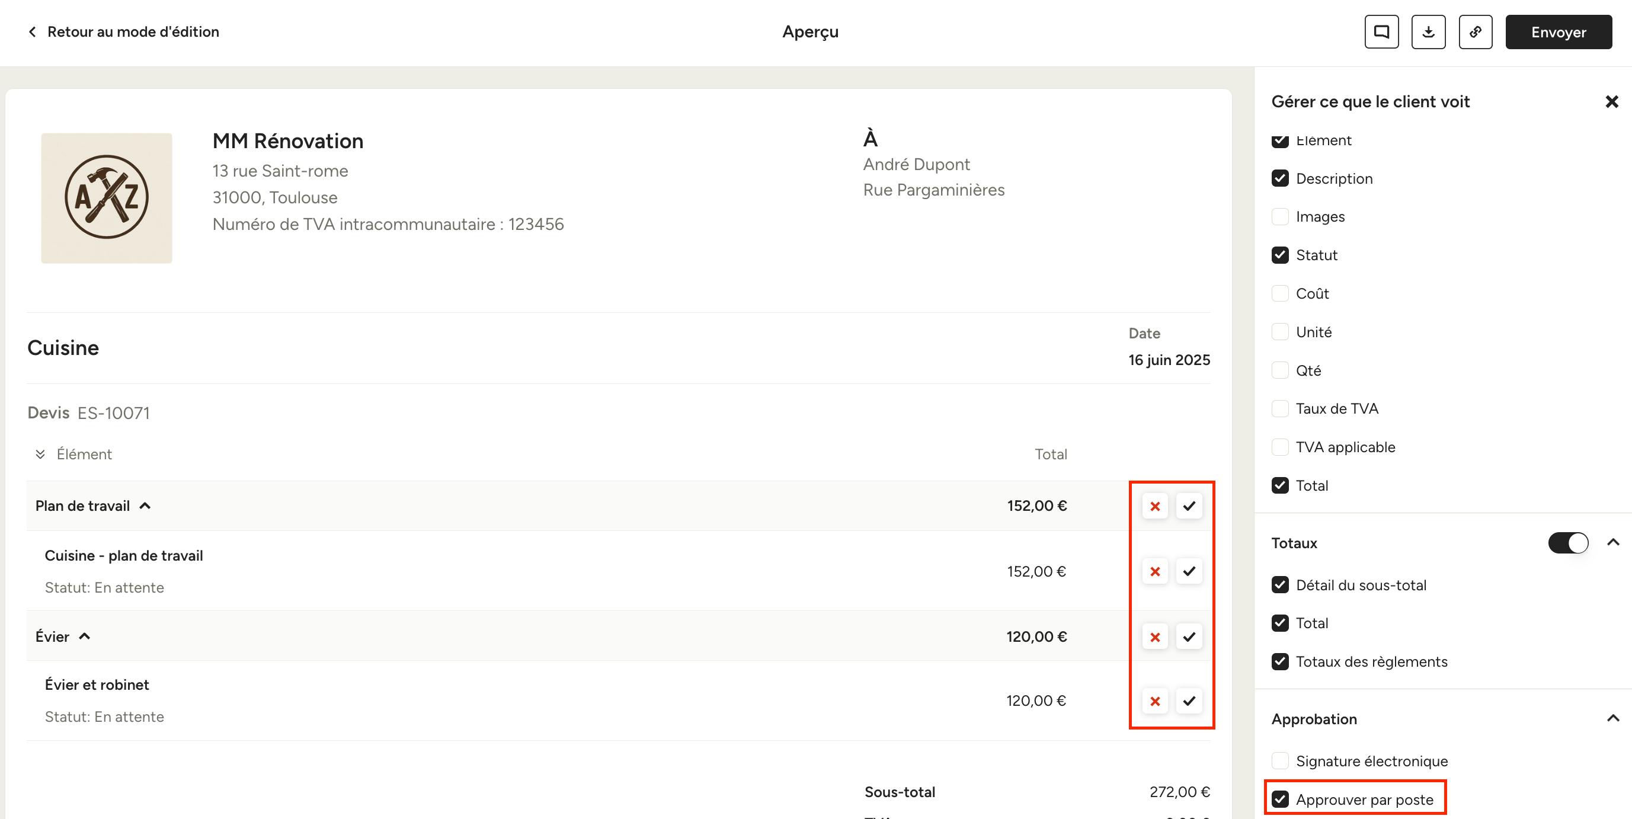1632x819 pixels.
Task: Click the 'MM Rénovation' company name
Action: click(x=287, y=140)
